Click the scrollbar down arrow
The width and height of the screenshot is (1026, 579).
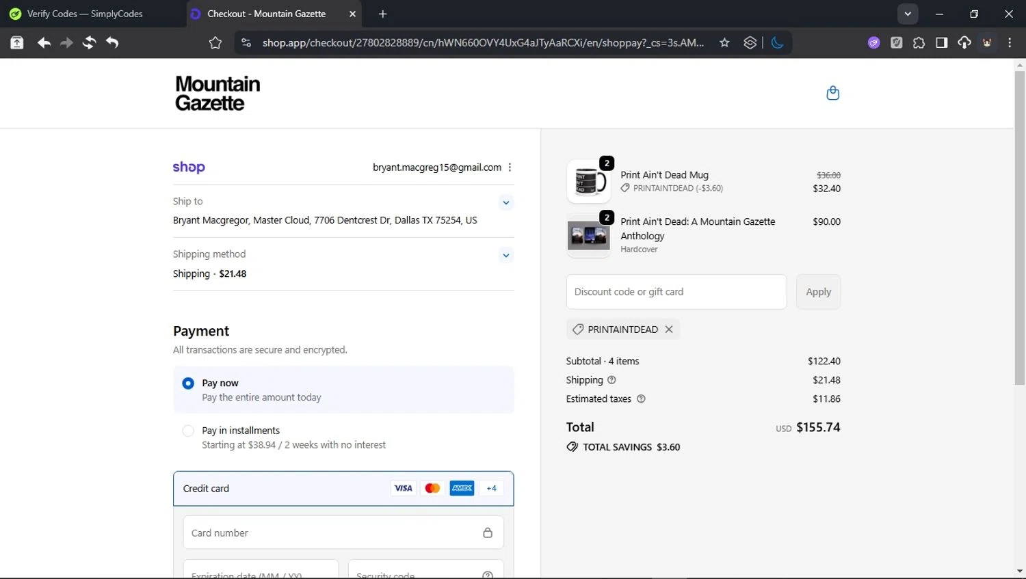pyautogui.click(x=1020, y=571)
